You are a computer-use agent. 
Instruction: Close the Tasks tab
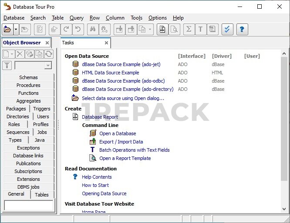106,43
